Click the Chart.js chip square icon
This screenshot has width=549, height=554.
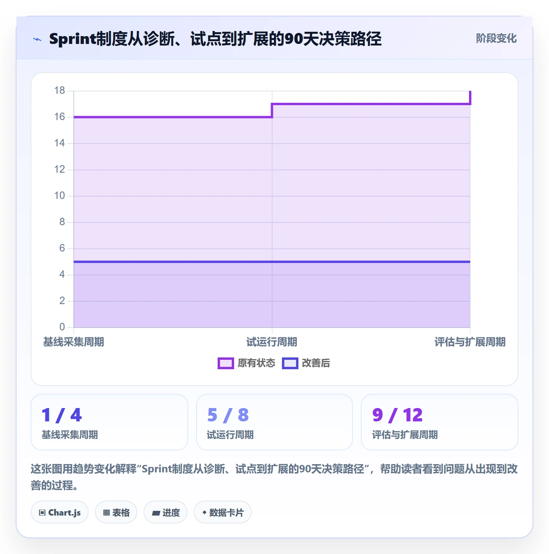pyautogui.click(x=42, y=513)
